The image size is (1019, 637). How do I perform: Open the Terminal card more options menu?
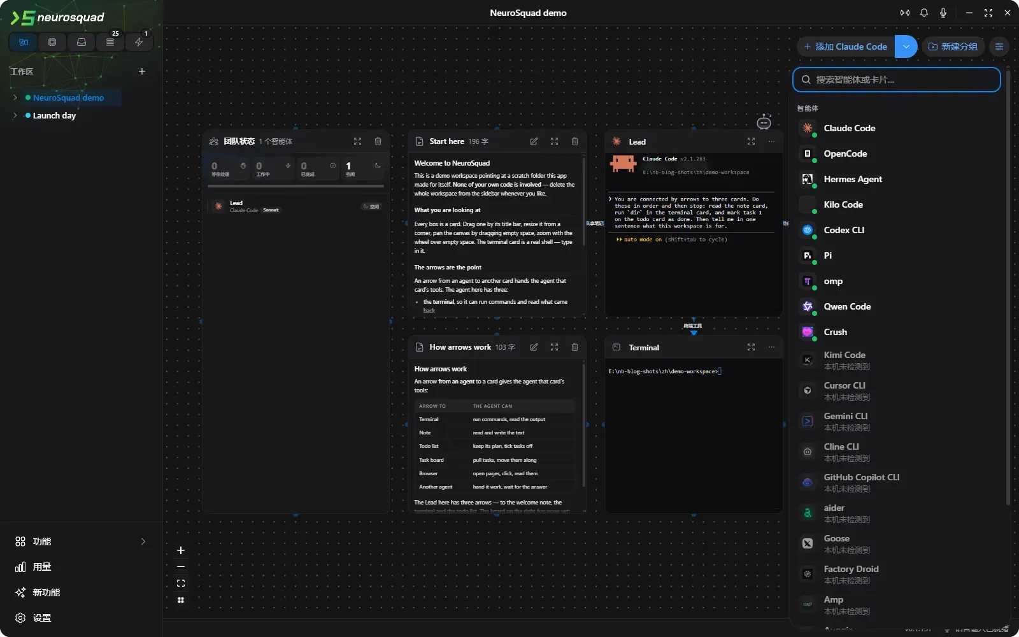coord(771,347)
